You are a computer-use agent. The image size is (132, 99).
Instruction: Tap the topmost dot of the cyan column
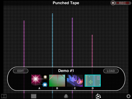(53, 14)
